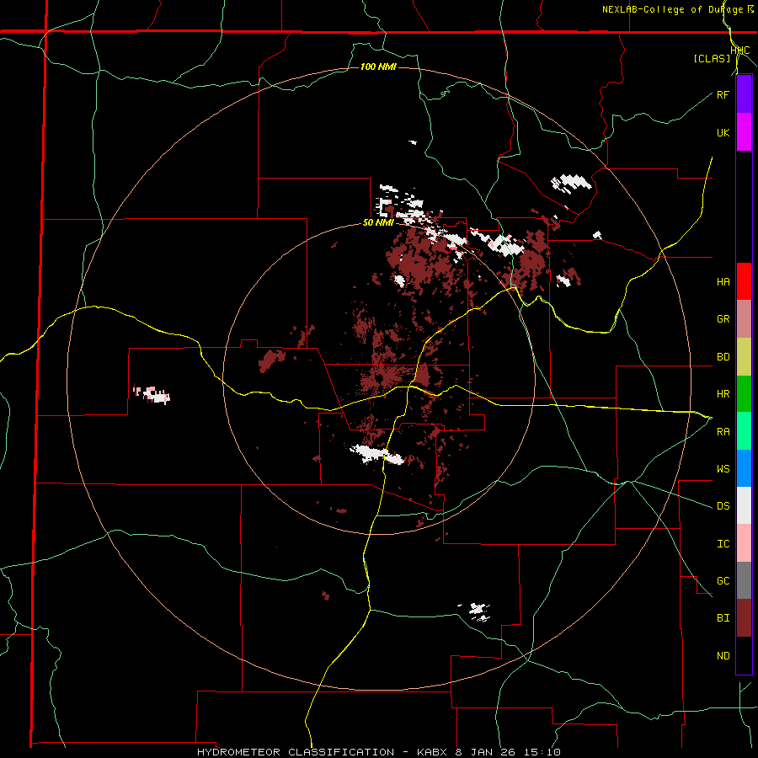
Task: Click the [CLAS] units label
Action: (x=712, y=59)
